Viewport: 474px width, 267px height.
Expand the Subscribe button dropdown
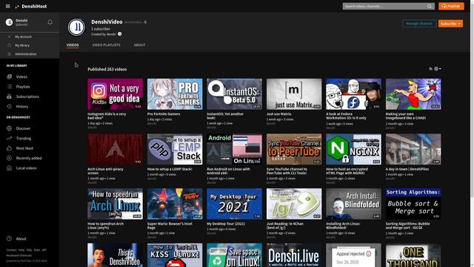[x=459, y=24]
